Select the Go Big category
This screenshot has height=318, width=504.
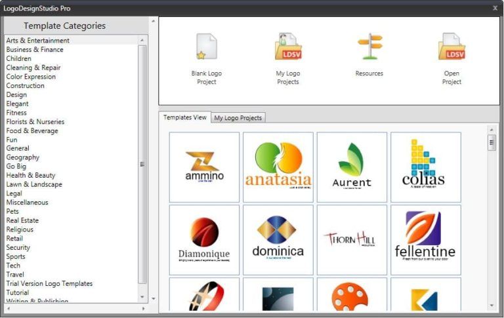point(16,166)
